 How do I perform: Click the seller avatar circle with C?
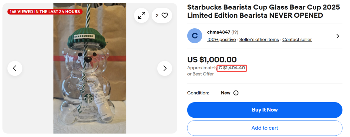point(195,36)
